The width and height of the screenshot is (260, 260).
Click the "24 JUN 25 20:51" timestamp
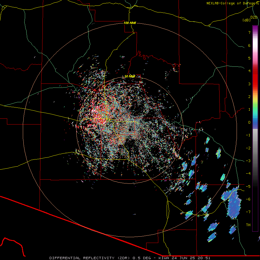click(x=191, y=258)
